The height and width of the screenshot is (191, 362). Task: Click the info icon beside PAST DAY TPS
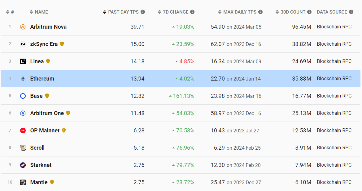(143, 12)
